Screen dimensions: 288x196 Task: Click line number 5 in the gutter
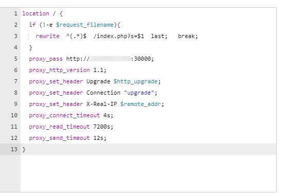pyautogui.click(x=15, y=59)
